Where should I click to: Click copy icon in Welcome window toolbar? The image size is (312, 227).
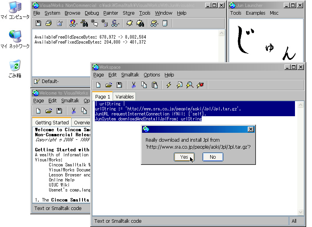84,111
